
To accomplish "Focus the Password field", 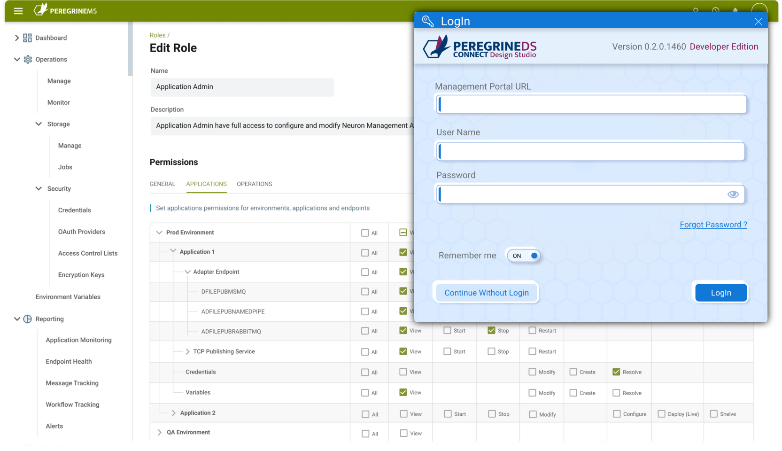I will click(x=591, y=194).
